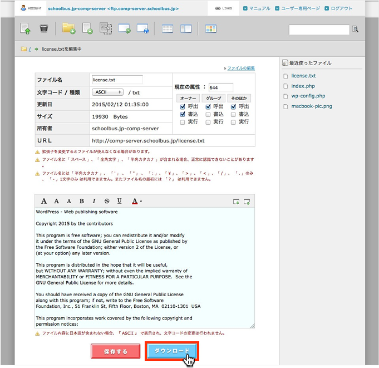The height and width of the screenshot is (368, 379).
Task: Toggle group execute (実行) checkbox
Action: [208, 122]
